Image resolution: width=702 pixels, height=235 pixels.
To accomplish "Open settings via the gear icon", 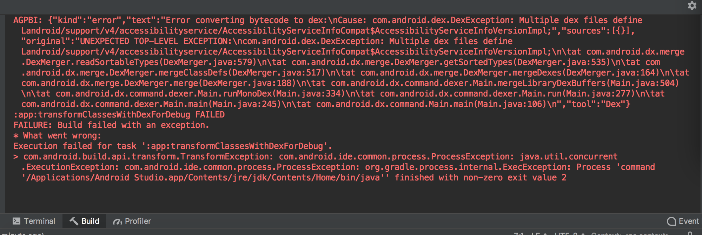I will click(x=692, y=6).
